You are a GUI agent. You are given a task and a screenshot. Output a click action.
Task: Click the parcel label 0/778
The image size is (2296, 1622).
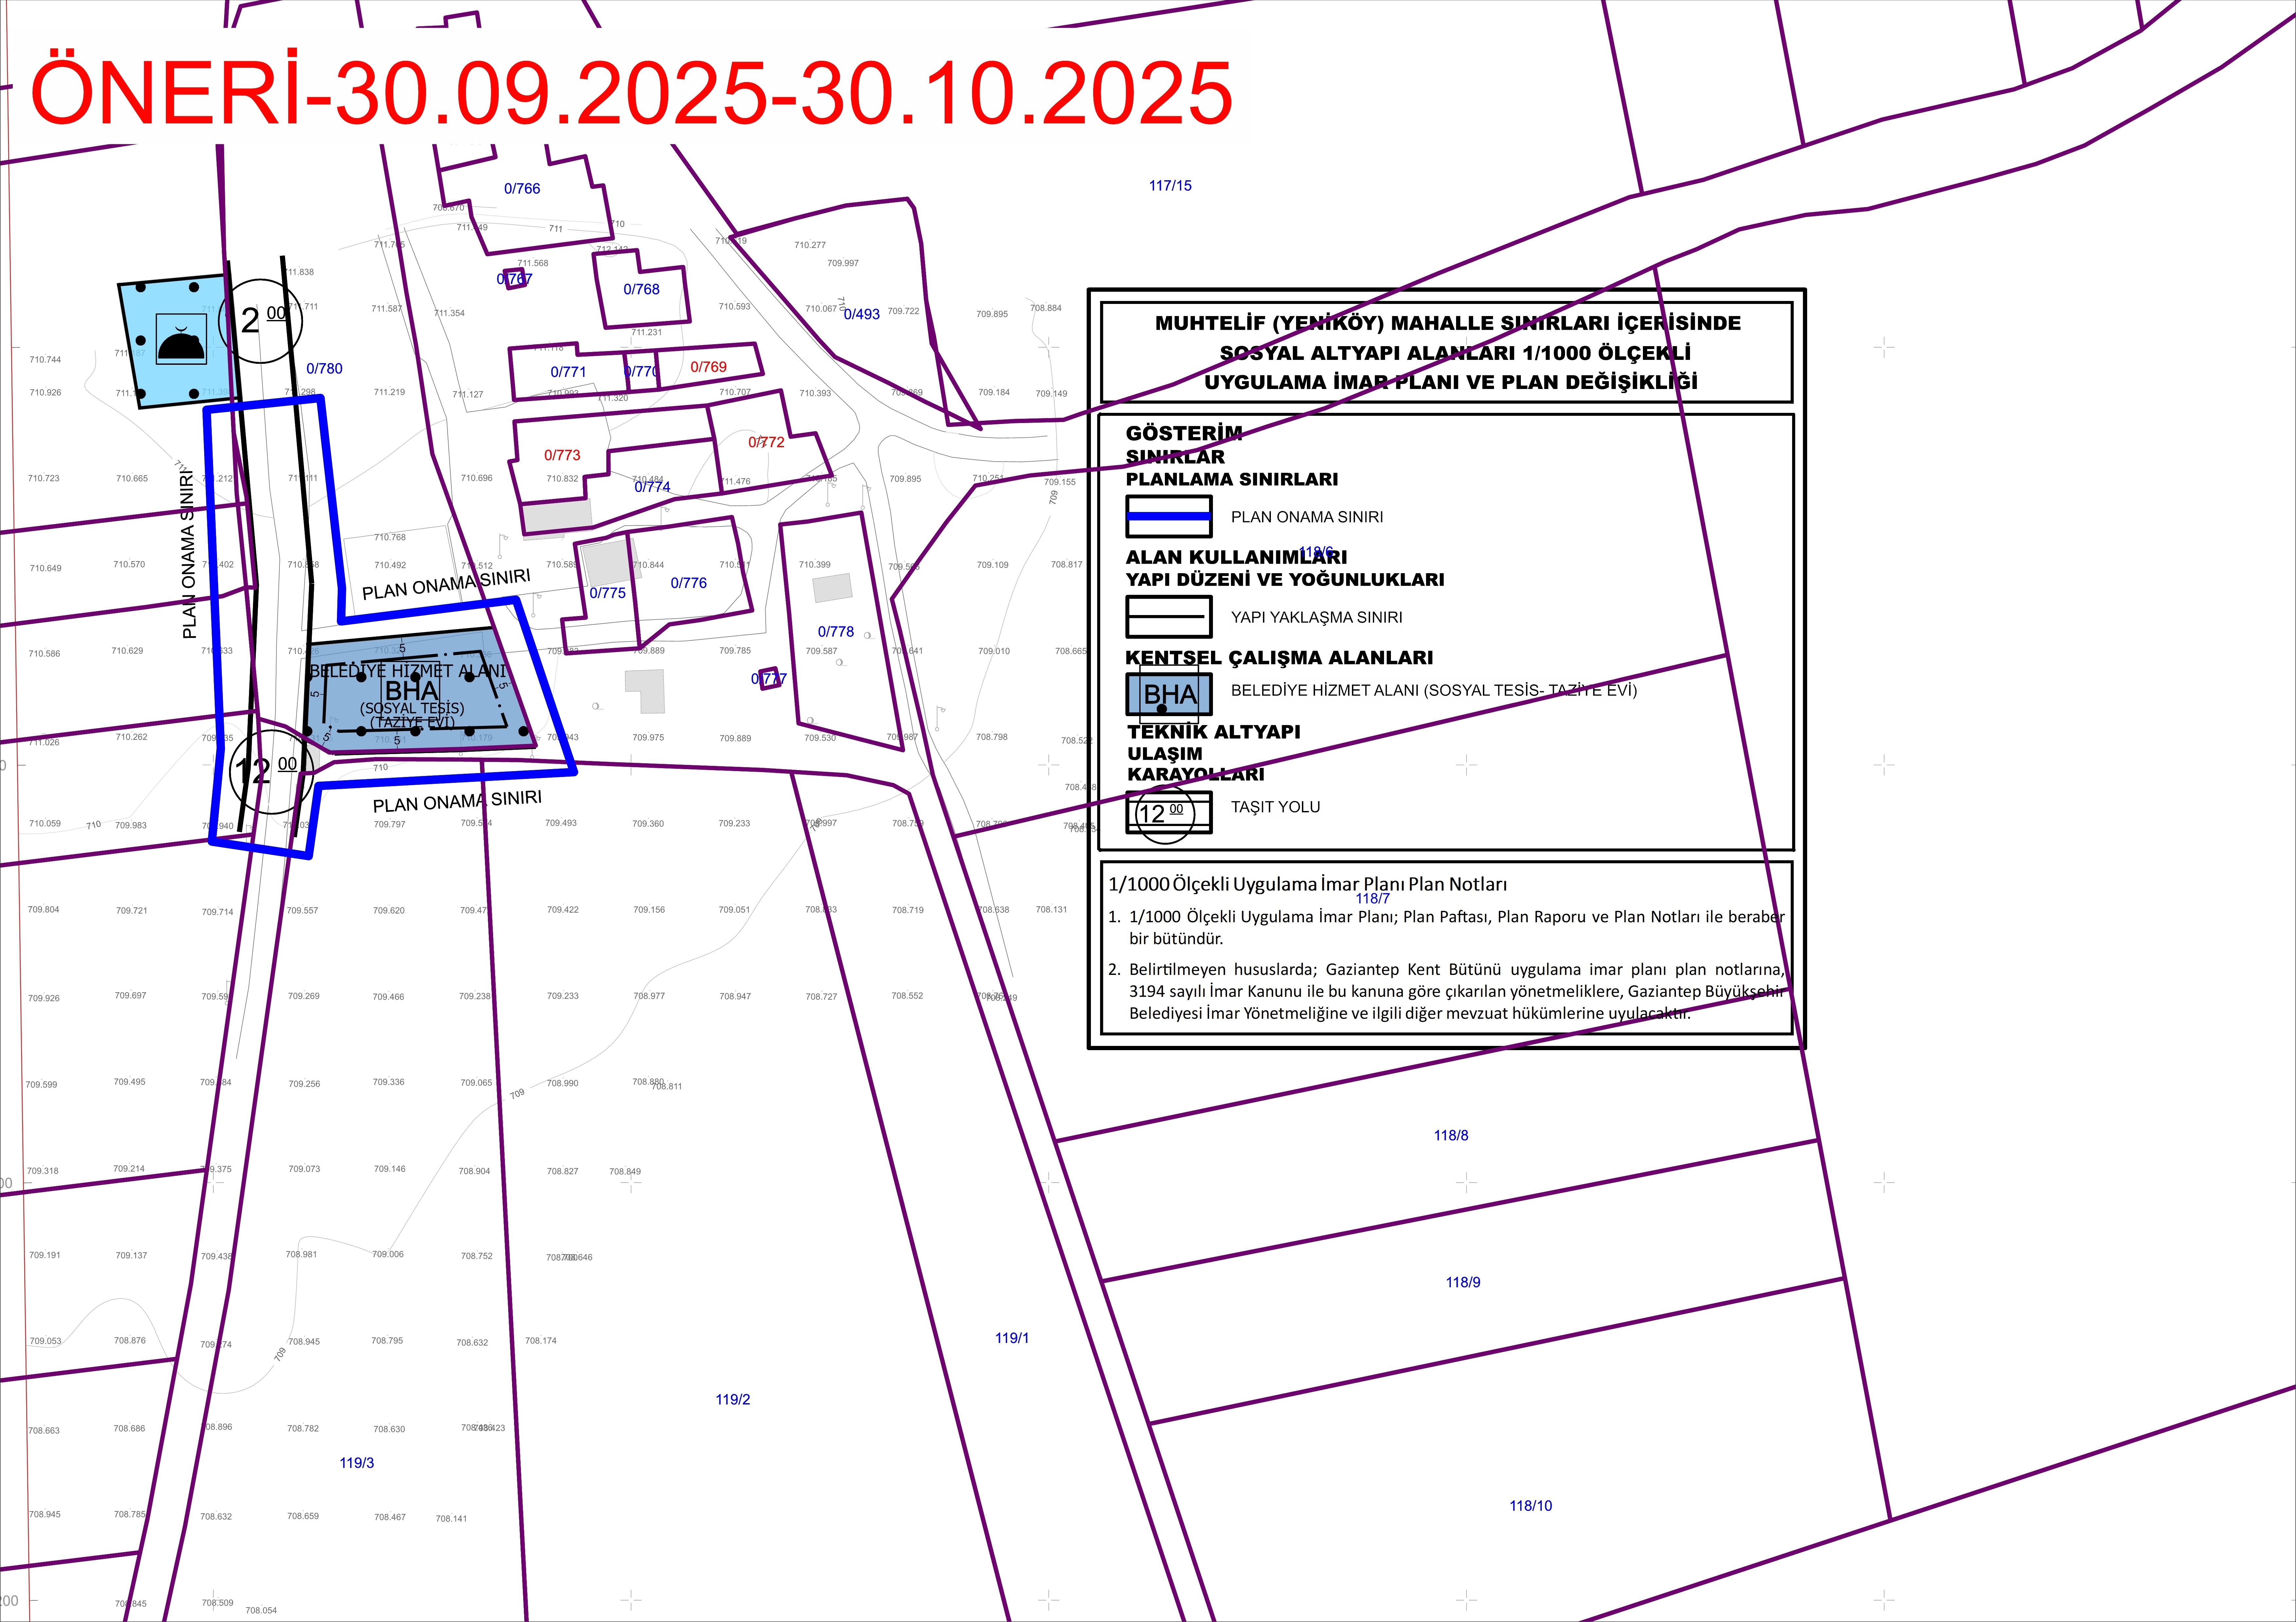[836, 632]
